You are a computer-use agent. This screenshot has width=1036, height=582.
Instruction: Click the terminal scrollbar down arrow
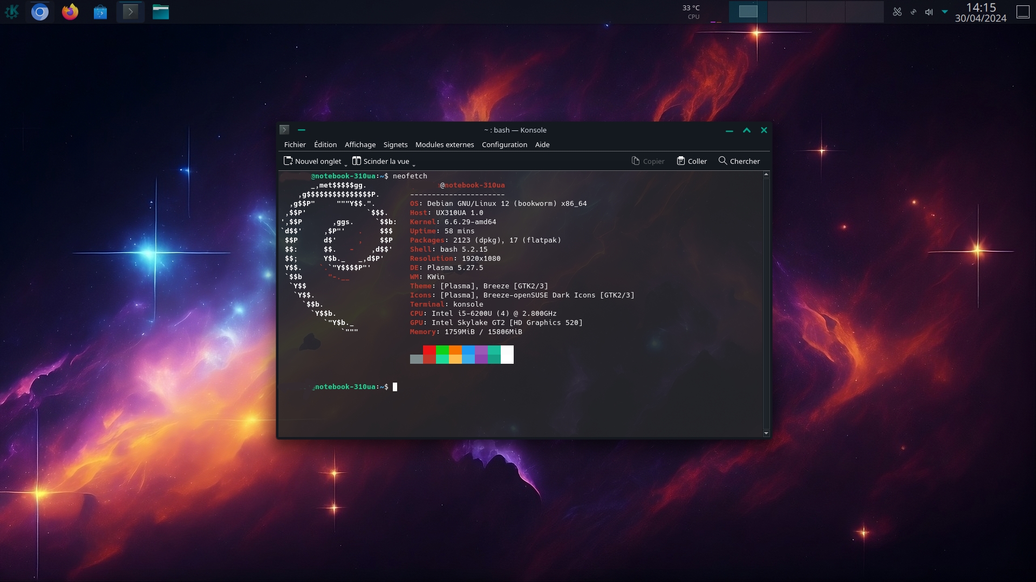766,433
